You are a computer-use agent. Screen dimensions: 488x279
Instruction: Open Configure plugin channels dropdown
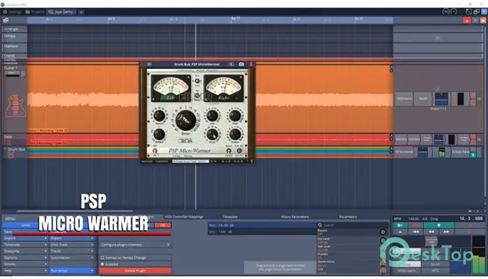tap(135, 245)
